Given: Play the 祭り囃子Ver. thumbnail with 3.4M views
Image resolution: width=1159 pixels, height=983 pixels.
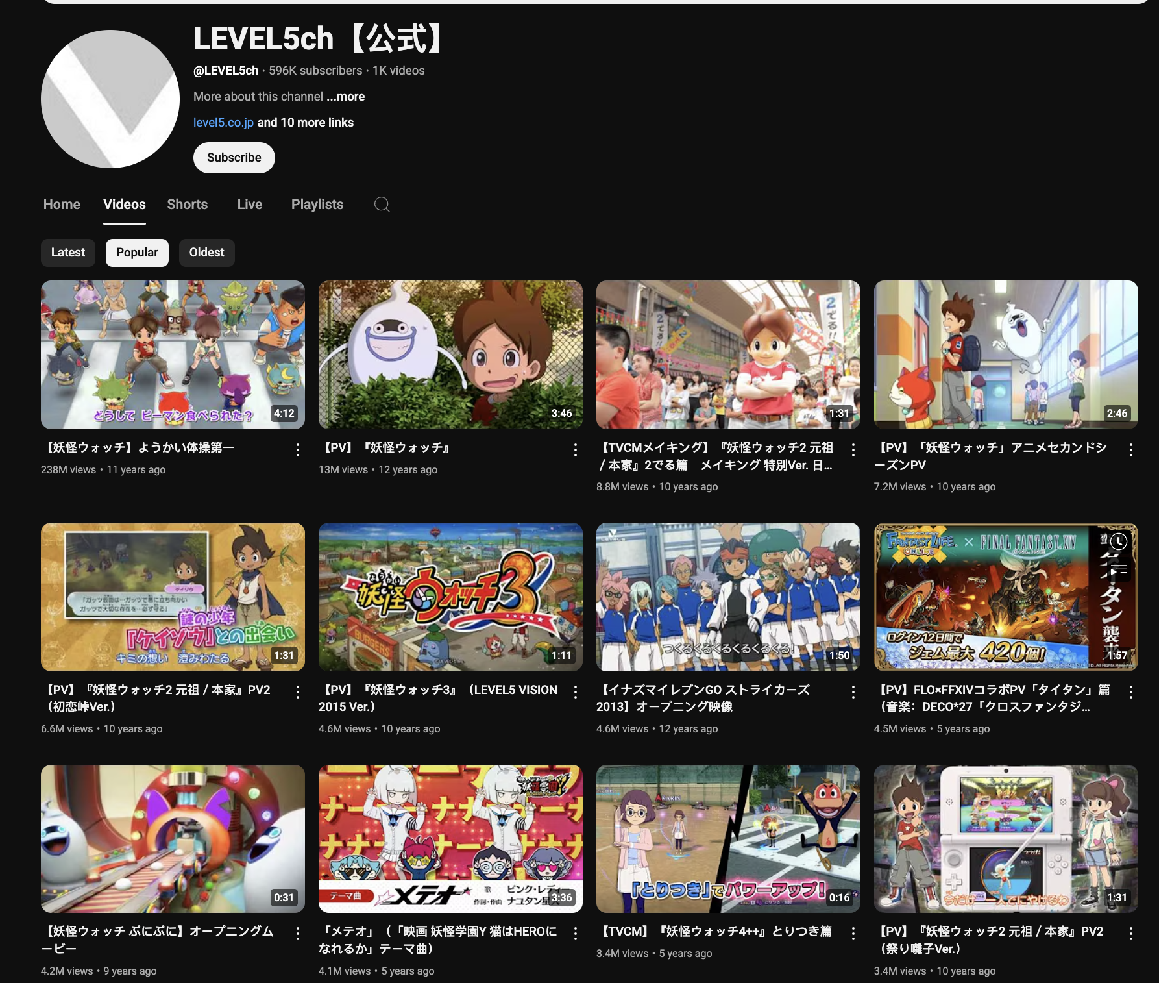Looking at the screenshot, I should pyautogui.click(x=1006, y=839).
